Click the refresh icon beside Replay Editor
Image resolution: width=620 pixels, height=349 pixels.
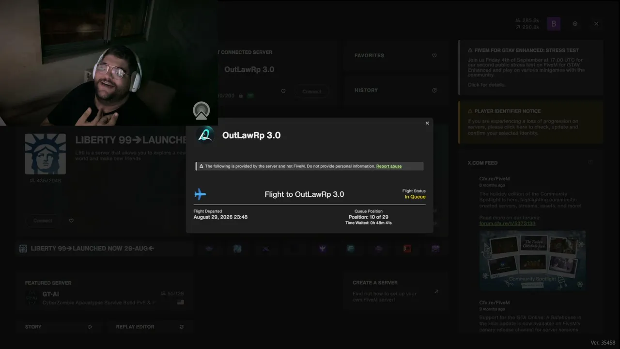(x=182, y=327)
